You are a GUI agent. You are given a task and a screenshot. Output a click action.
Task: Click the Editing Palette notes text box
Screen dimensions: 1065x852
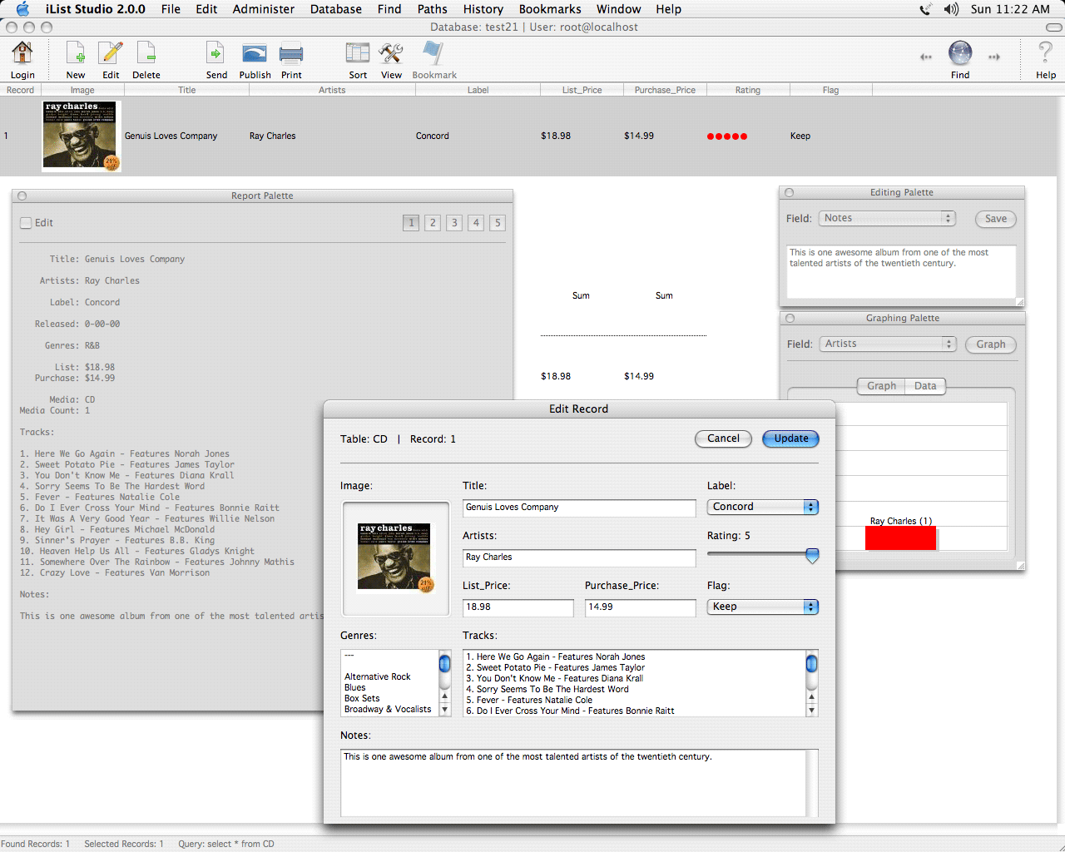902,272
